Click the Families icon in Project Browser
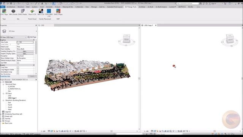Image resolution: width=243 pixels, height=137 pixels. (3, 118)
